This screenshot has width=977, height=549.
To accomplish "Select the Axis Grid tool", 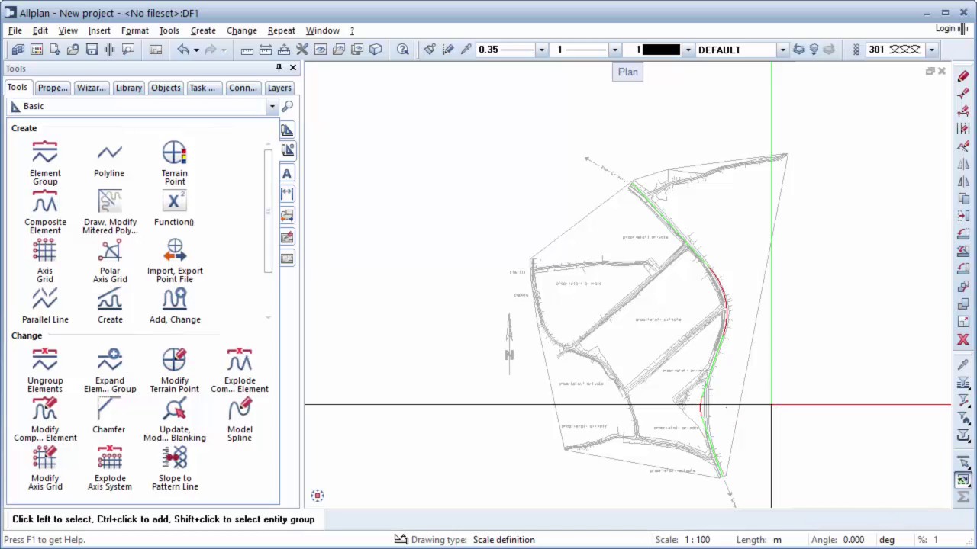I will coord(45,261).
